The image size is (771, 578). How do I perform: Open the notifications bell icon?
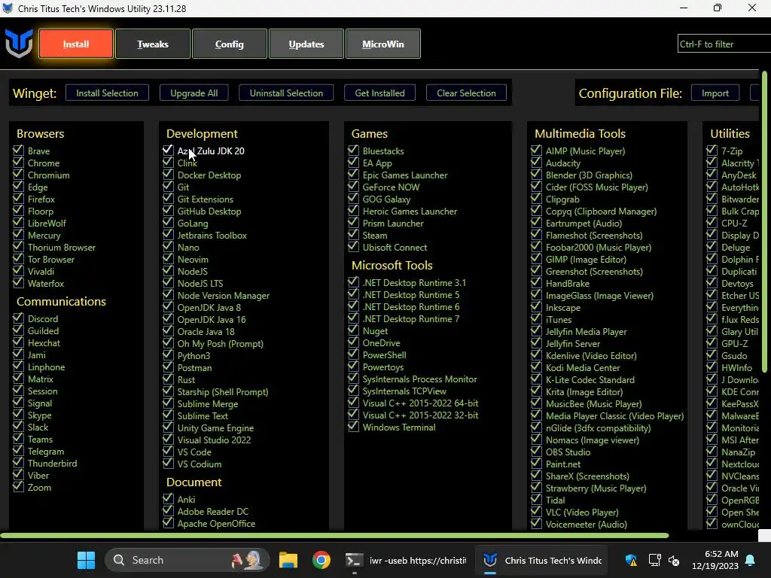pos(751,560)
